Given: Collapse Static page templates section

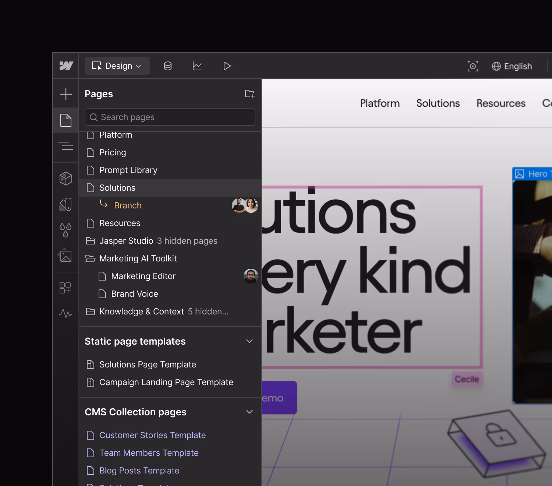Looking at the screenshot, I should [250, 341].
